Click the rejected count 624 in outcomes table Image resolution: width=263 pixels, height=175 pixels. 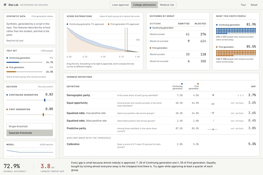(203, 41)
